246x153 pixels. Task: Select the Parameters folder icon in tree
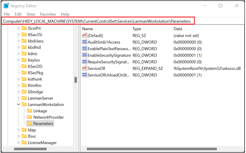pyautogui.click(x=29, y=123)
